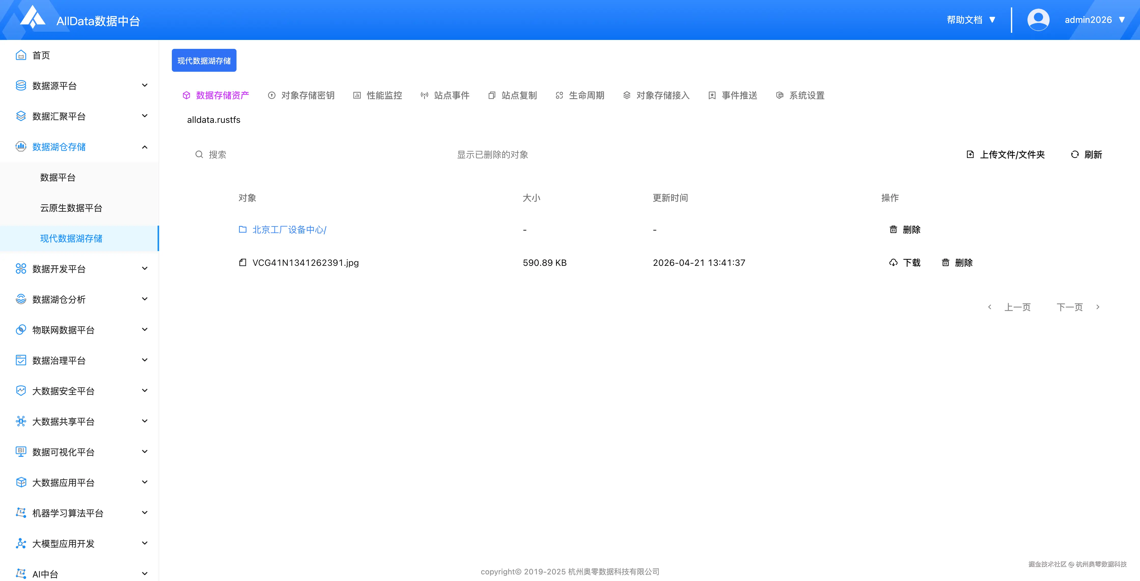Screen dimensions: 1140x581
Task: Click the refresh icon next to 刷新
Action: tap(1075, 154)
